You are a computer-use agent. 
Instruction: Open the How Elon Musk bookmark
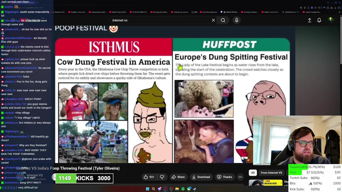(x=209, y=12)
